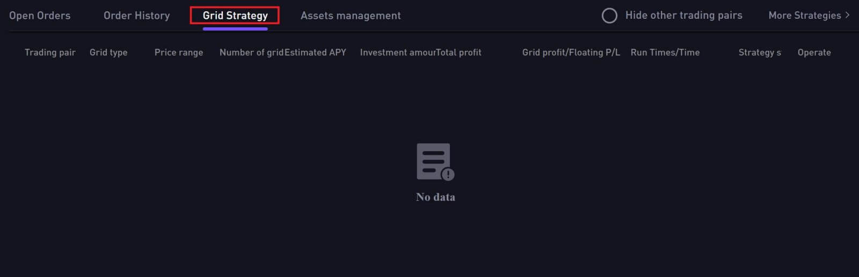Select the Grid Strategy tab
Image resolution: width=859 pixels, height=277 pixels.
[235, 16]
